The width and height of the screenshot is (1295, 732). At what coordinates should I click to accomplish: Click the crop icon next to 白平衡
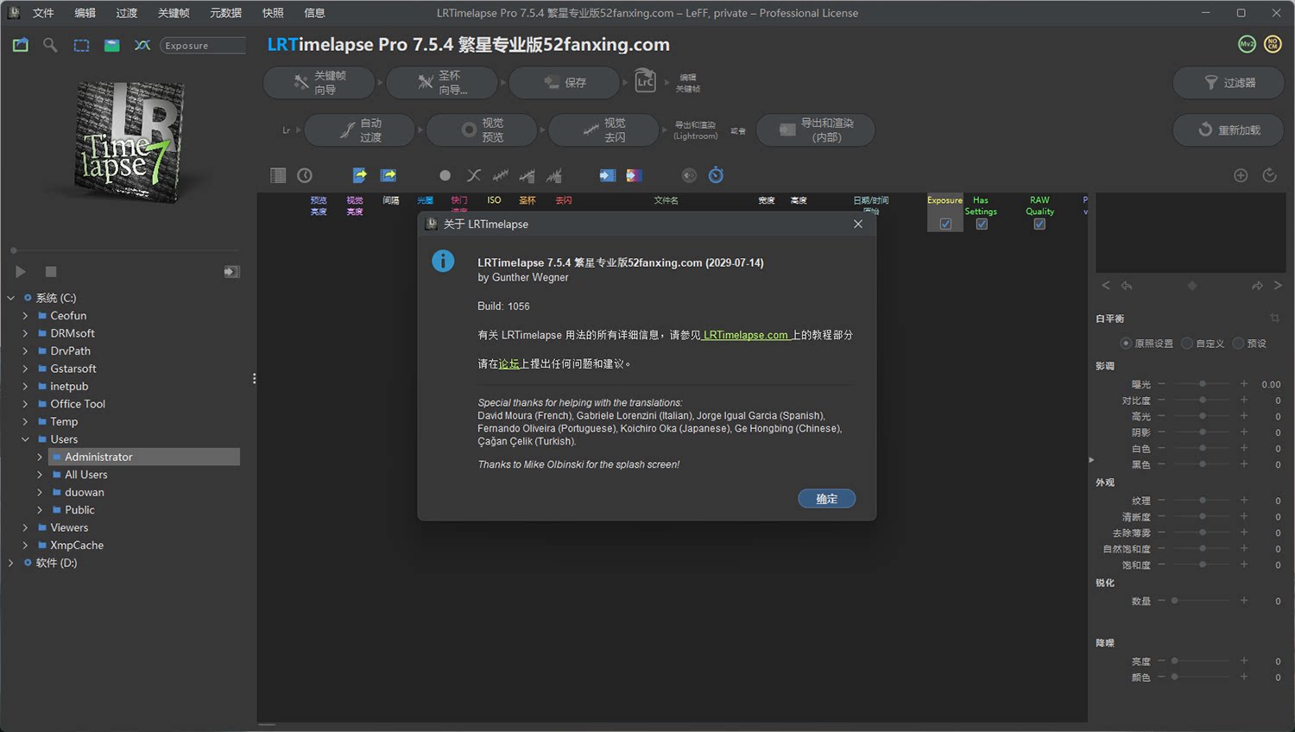click(x=1274, y=318)
